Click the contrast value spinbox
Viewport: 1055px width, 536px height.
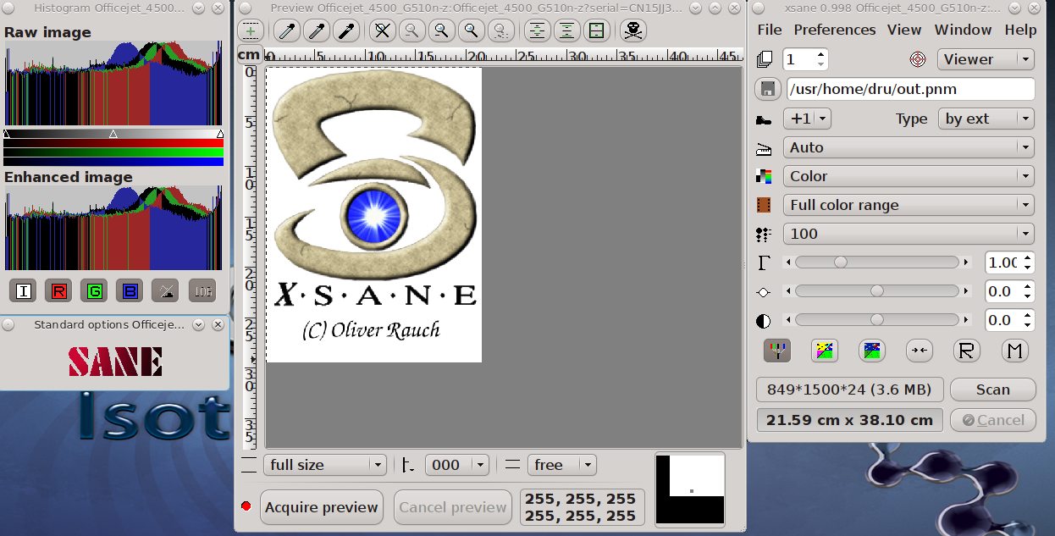click(x=1010, y=320)
